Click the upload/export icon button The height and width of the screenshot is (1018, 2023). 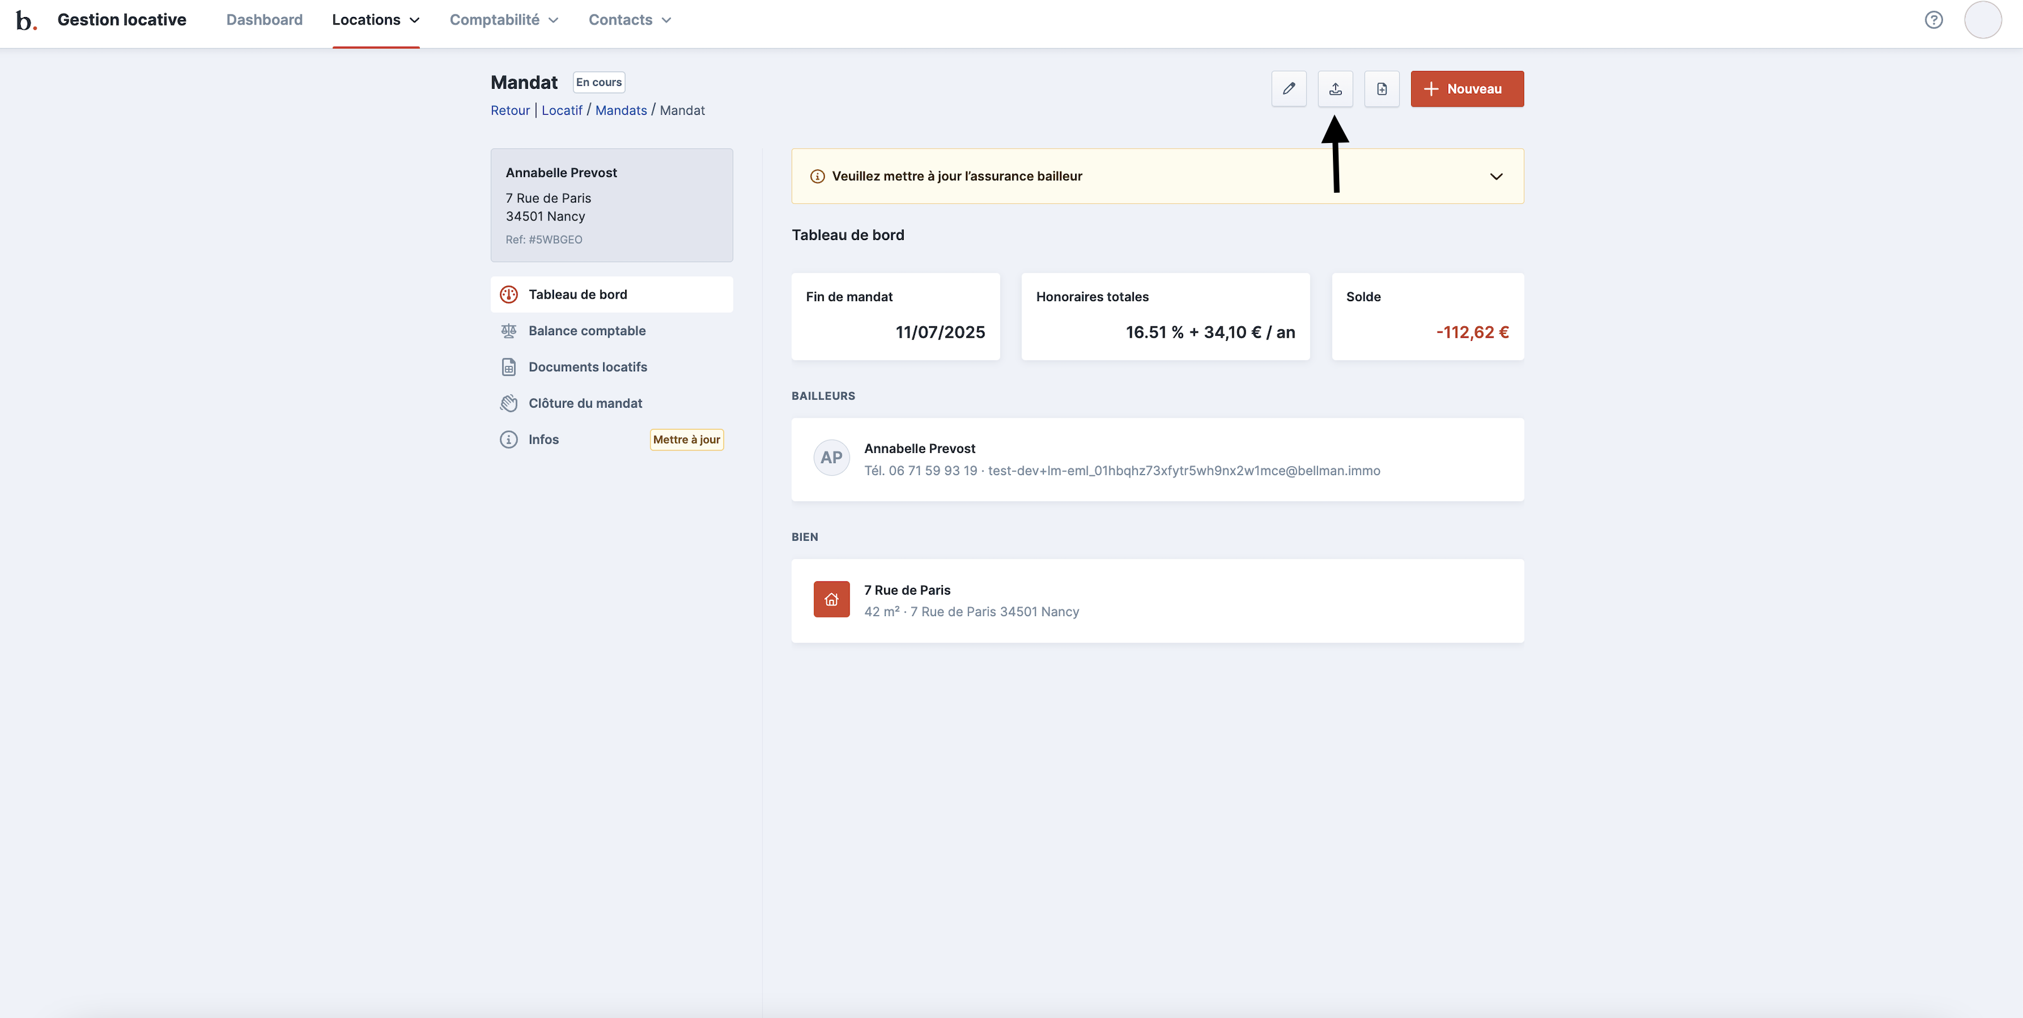(1335, 89)
